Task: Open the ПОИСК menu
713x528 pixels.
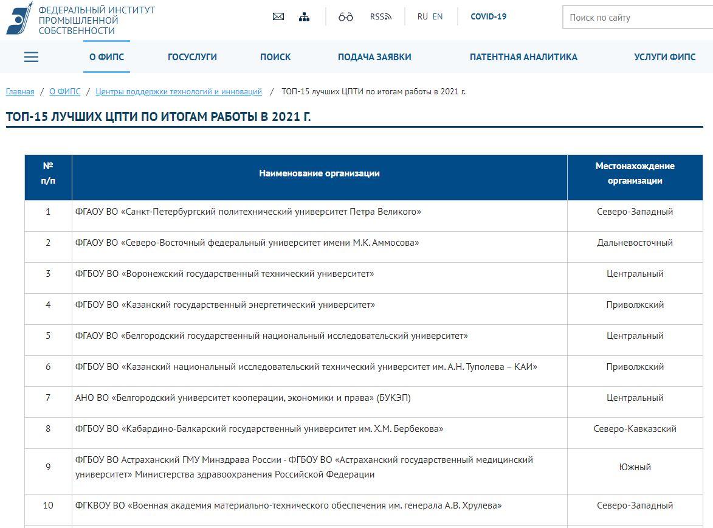Action: (275, 57)
